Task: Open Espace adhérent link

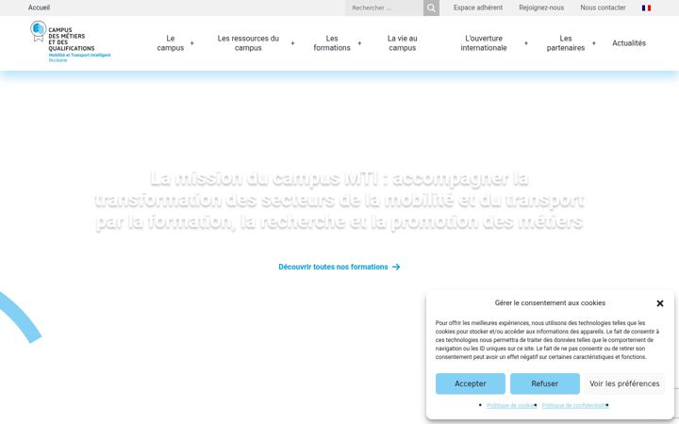Action: tap(478, 8)
